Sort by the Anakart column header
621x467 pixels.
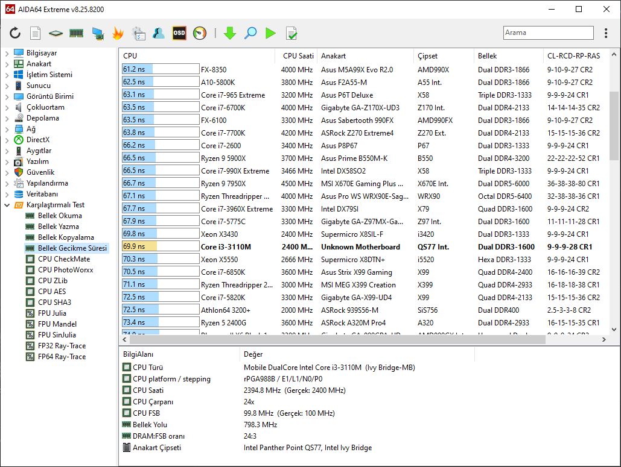366,56
